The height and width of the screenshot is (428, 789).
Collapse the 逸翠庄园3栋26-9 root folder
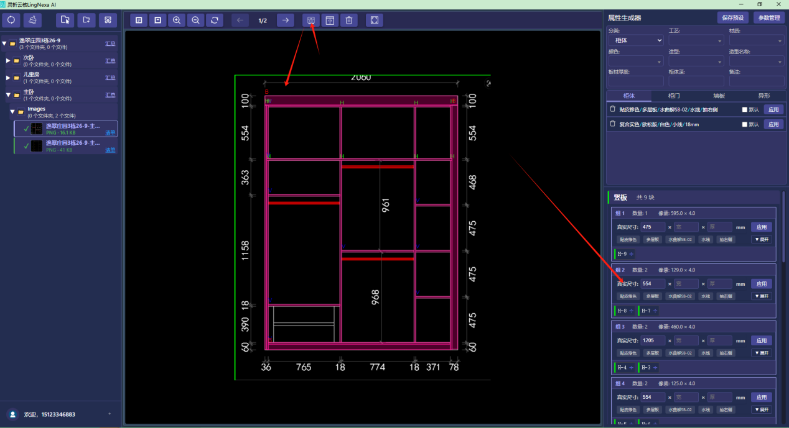point(4,43)
